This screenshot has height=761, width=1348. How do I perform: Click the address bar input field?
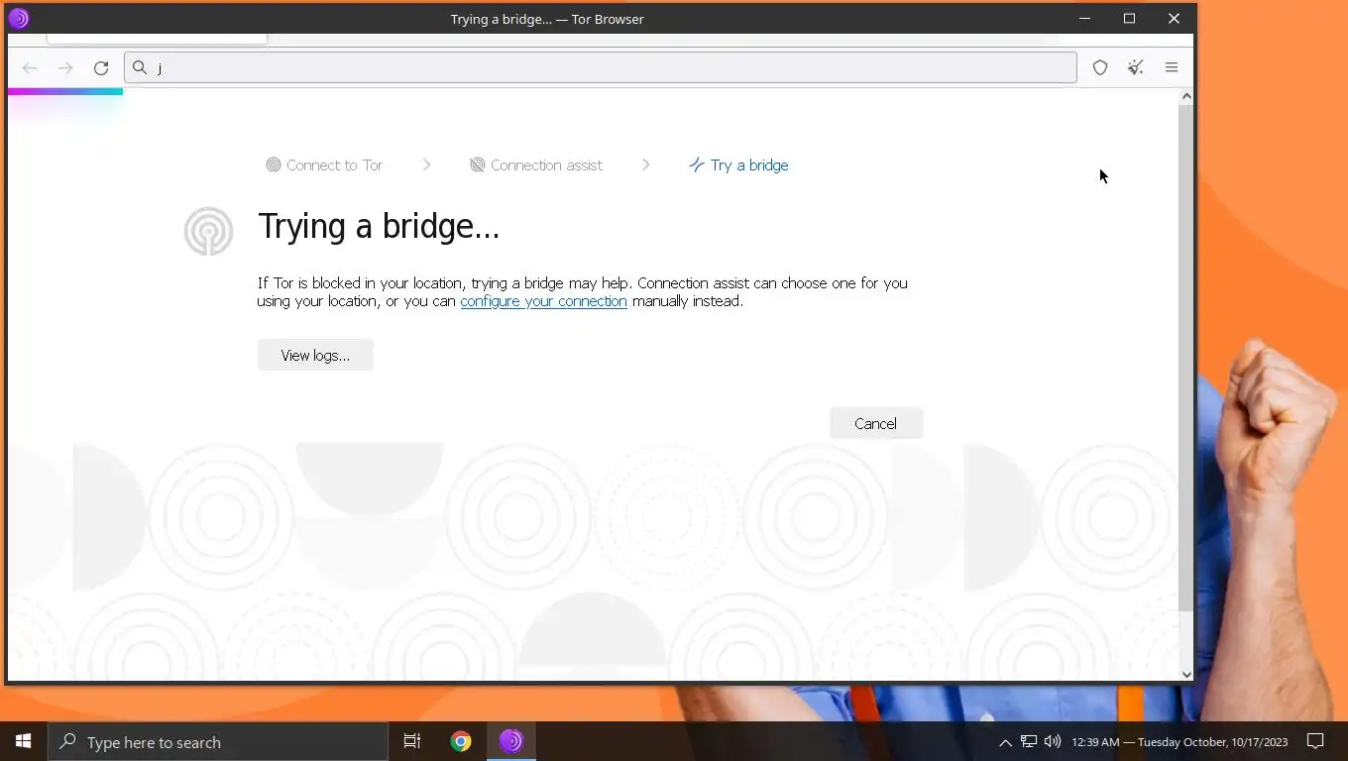[601, 67]
